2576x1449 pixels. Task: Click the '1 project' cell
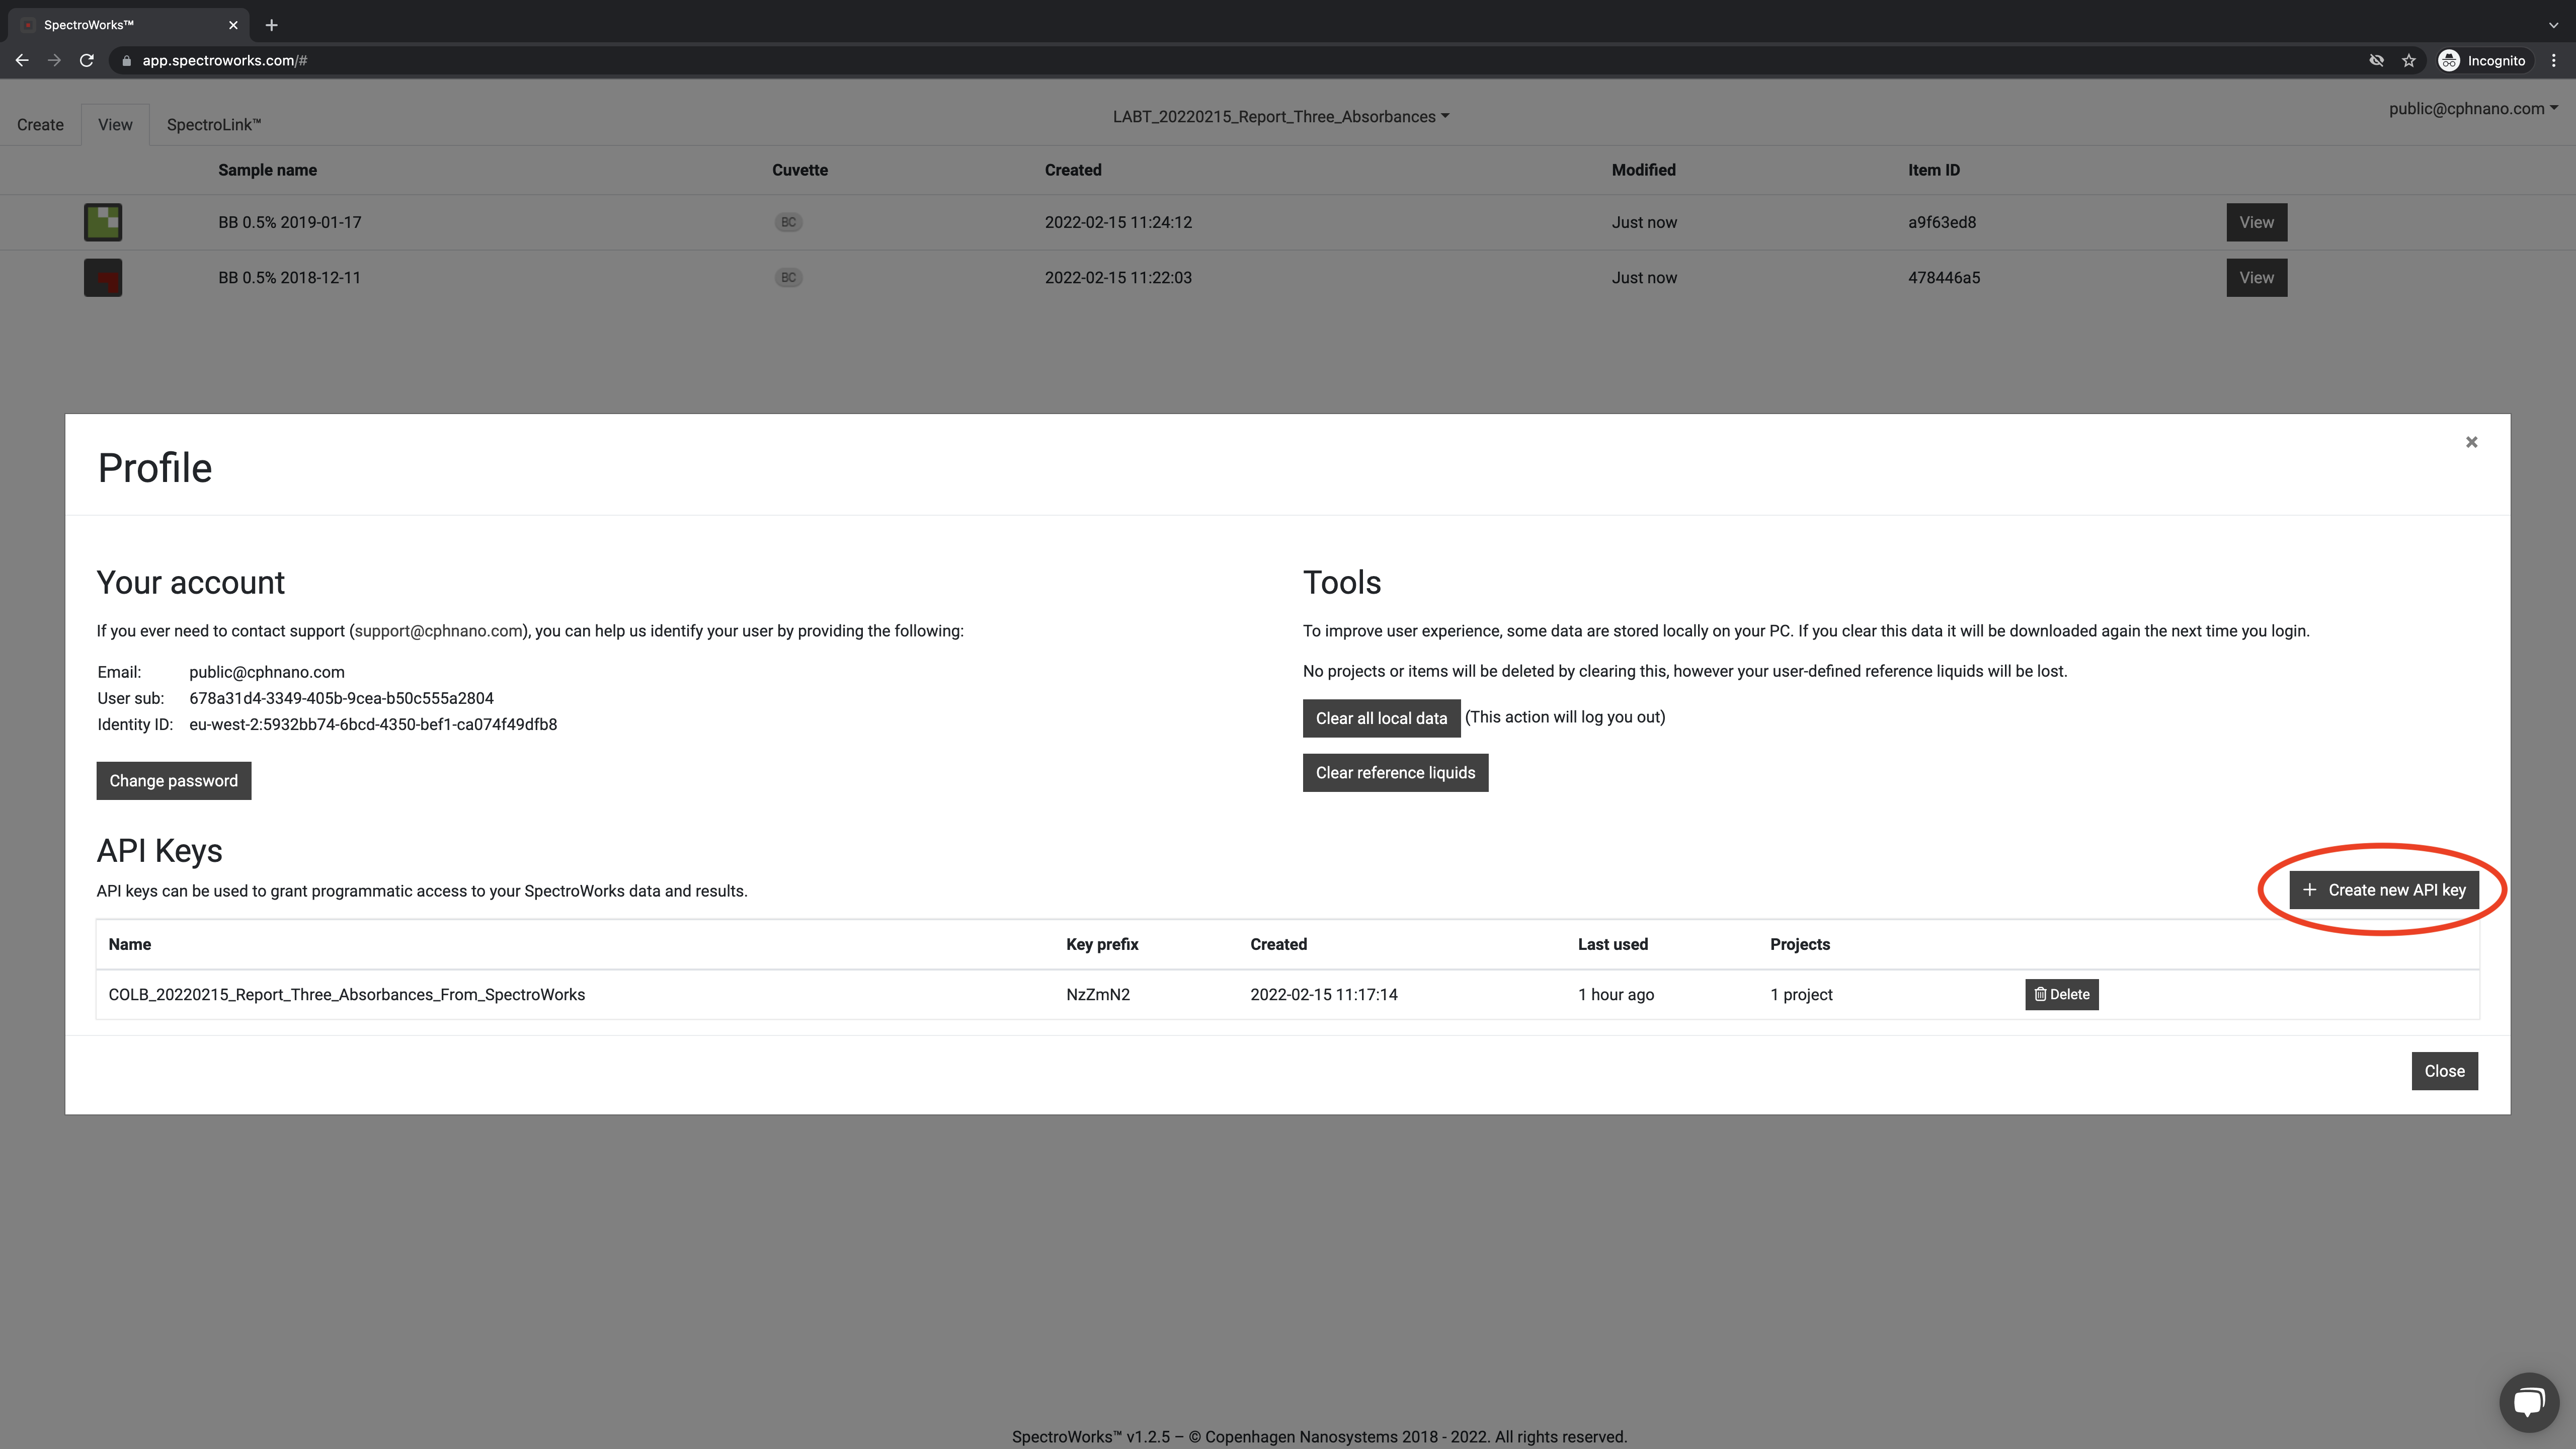click(x=1801, y=995)
